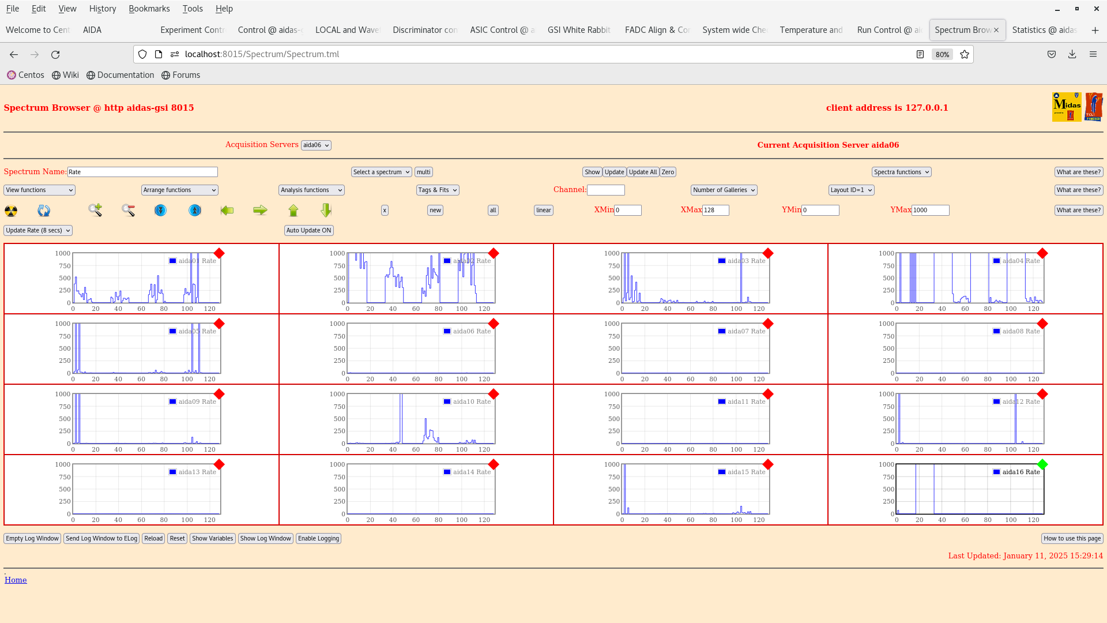This screenshot has height=623, width=1107.
Task: Open the Acquisition Servers aida06 dropdown
Action: 316,145
